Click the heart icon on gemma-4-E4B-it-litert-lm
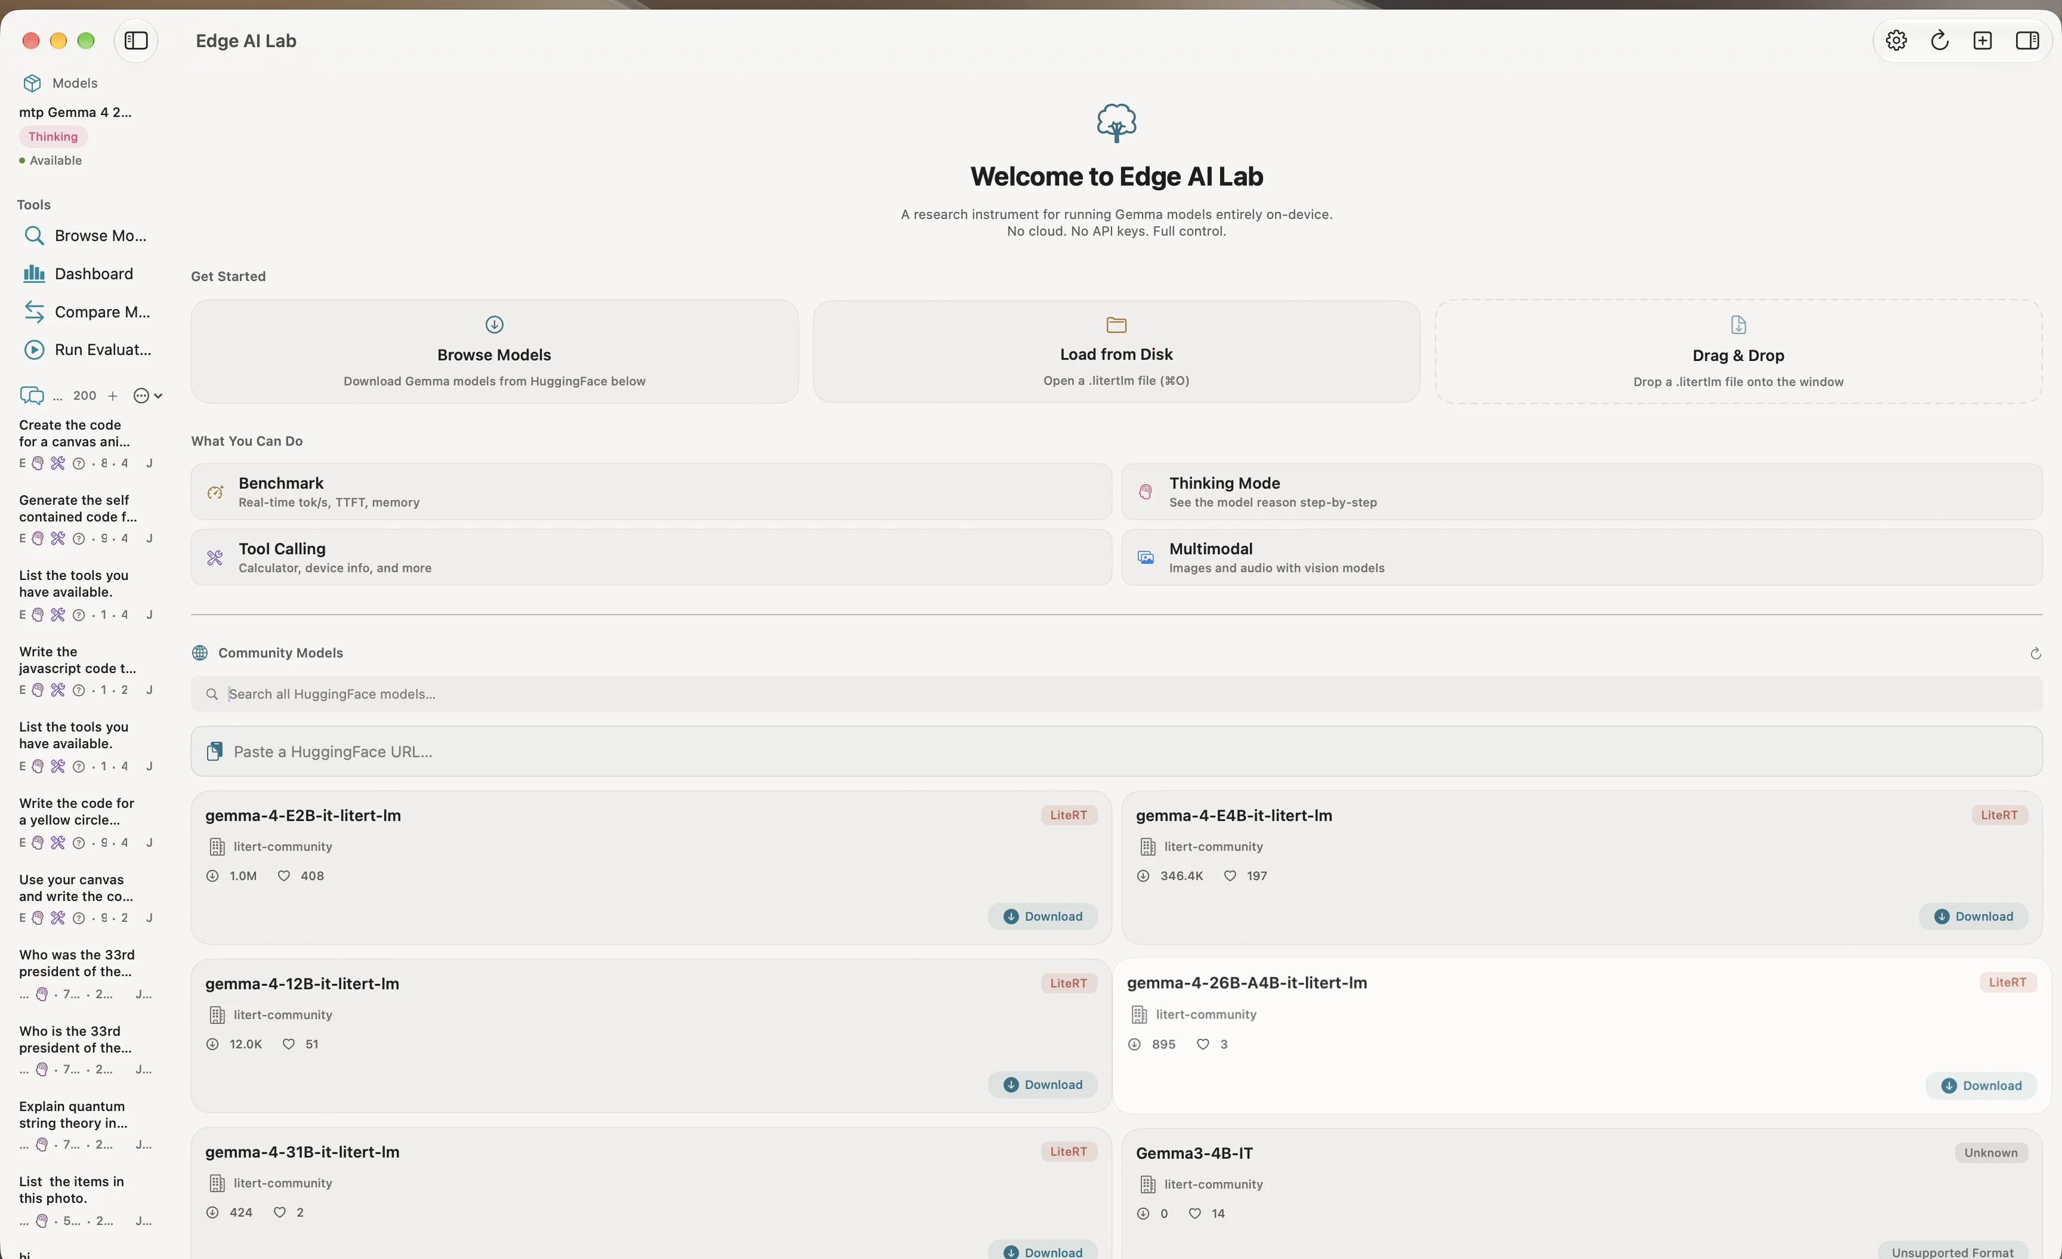Image resolution: width=2062 pixels, height=1259 pixels. click(x=1229, y=875)
